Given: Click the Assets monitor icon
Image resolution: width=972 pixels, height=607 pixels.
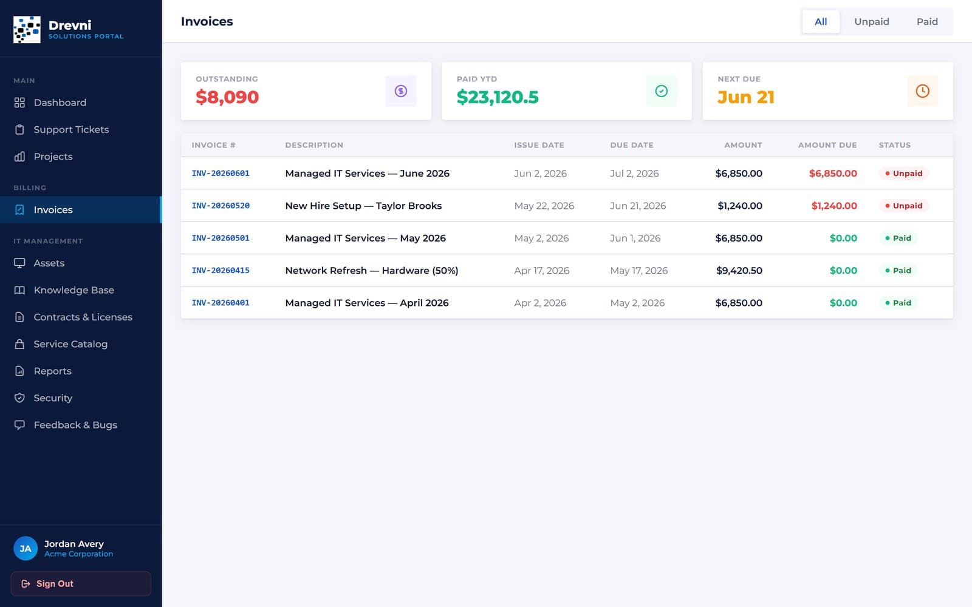Looking at the screenshot, I should [x=19, y=263].
